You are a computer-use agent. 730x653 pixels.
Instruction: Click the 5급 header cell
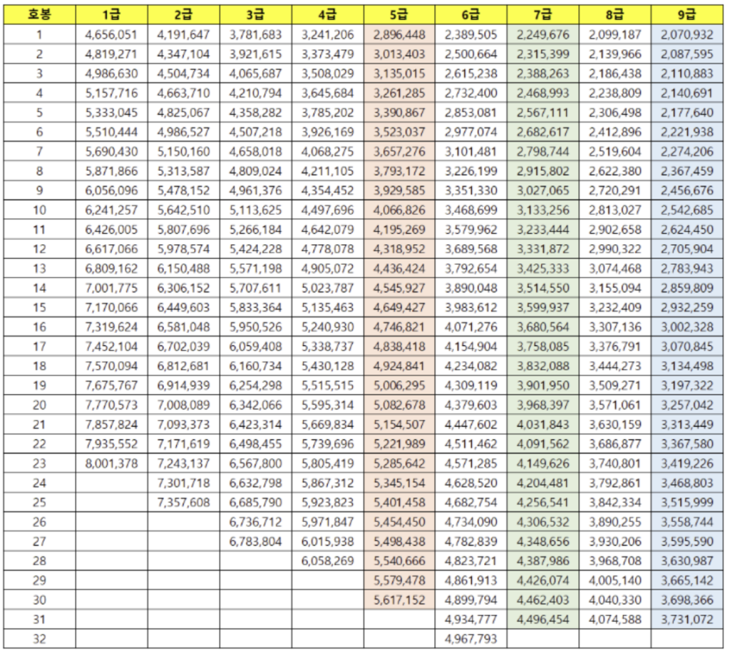click(x=399, y=14)
